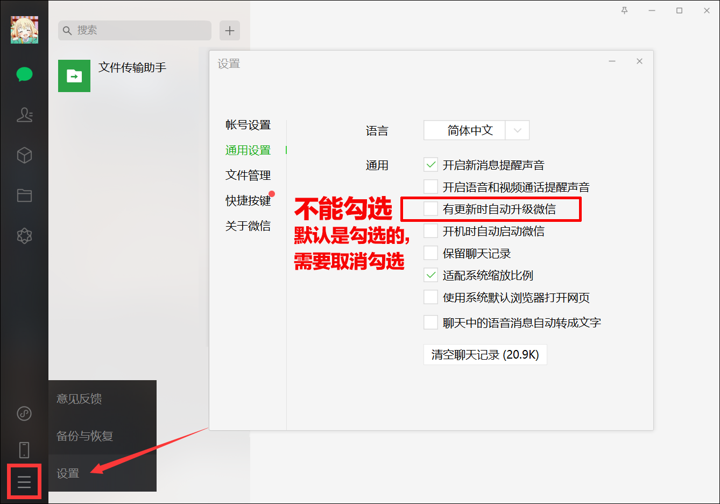
Task: Uncheck 适配系统缩放比例
Action: (x=430, y=275)
